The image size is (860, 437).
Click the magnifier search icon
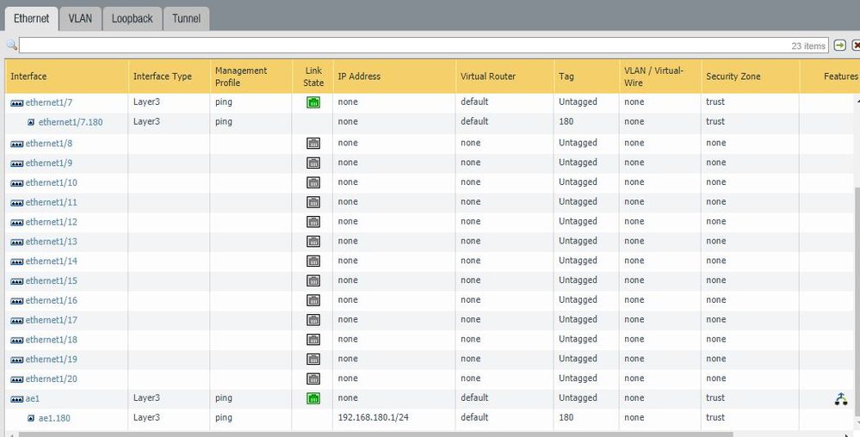12,46
